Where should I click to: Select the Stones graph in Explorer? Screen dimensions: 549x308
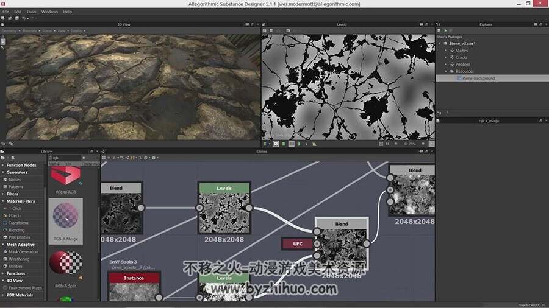462,51
